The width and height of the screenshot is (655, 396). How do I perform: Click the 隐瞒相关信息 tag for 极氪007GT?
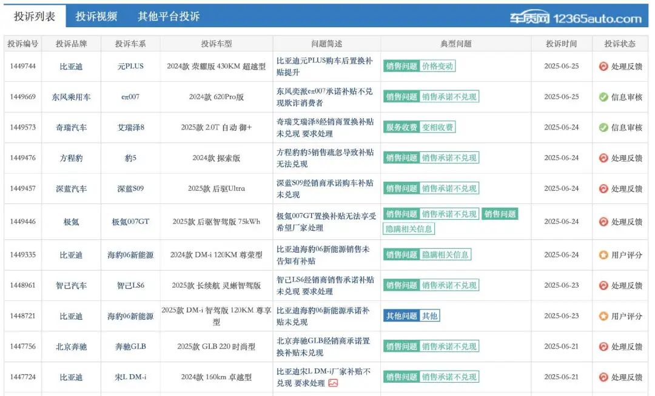(x=409, y=229)
